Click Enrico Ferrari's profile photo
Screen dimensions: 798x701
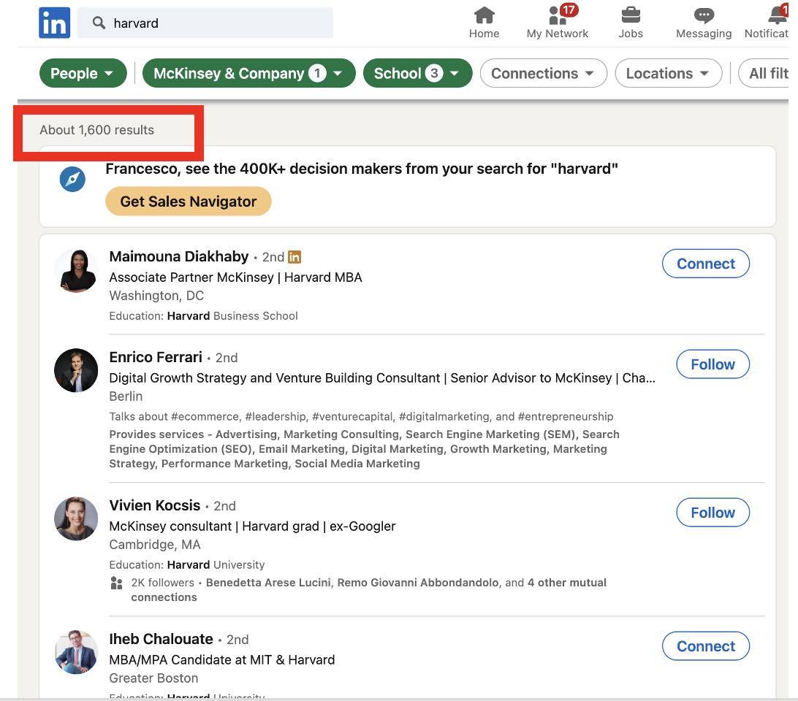tap(76, 370)
